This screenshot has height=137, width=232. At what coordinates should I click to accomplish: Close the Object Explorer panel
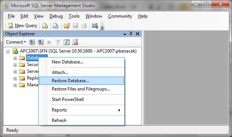click(138, 34)
